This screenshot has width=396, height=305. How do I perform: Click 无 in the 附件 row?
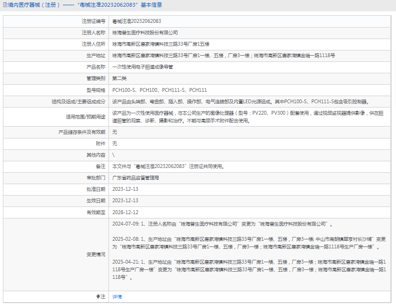115,143
